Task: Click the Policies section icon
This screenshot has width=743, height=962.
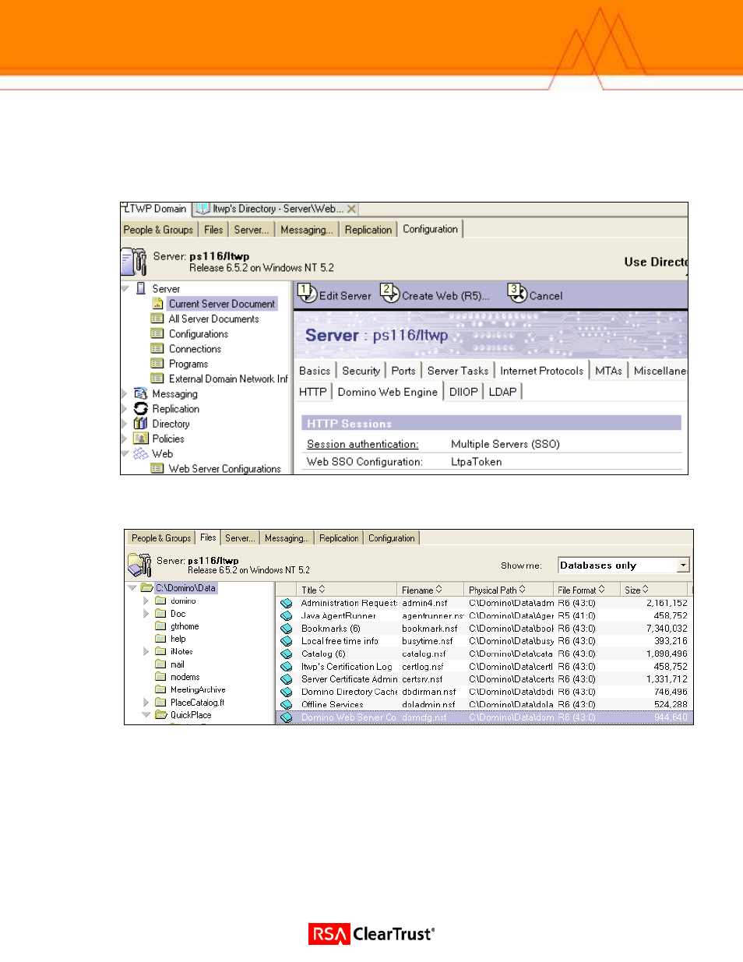Action: pos(141,439)
